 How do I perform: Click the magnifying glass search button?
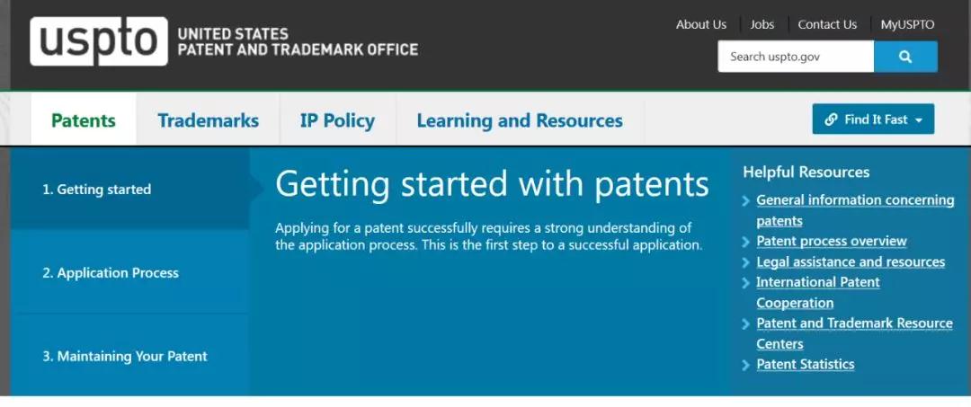point(905,57)
